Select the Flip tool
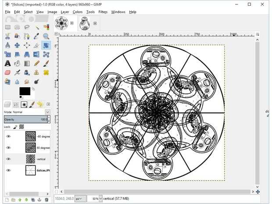 (x=36, y=54)
